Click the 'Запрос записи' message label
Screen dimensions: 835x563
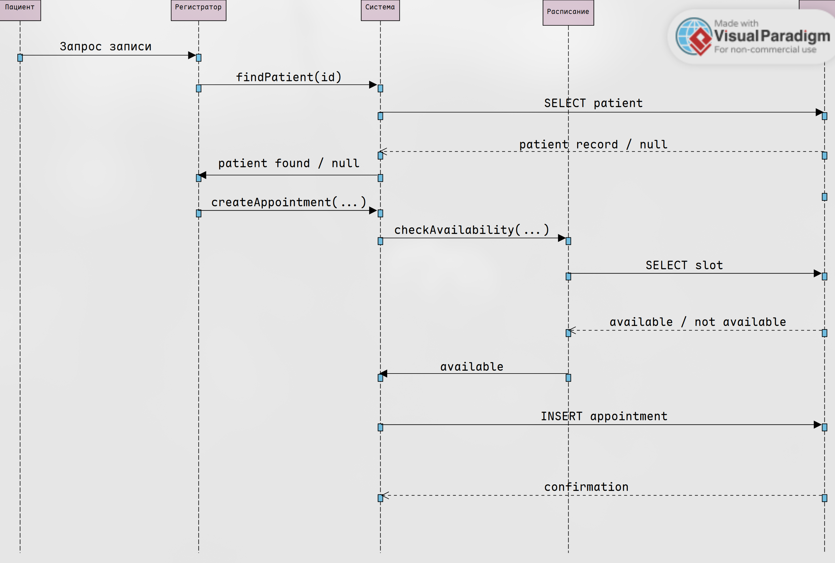click(x=106, y=47)
